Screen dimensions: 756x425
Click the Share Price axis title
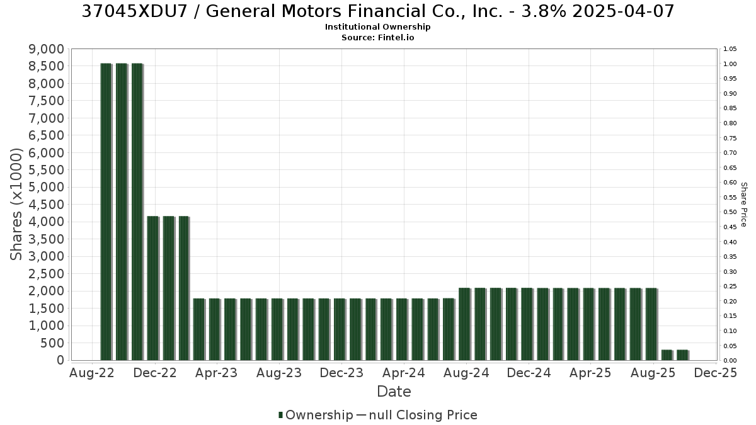pos(744,205)
